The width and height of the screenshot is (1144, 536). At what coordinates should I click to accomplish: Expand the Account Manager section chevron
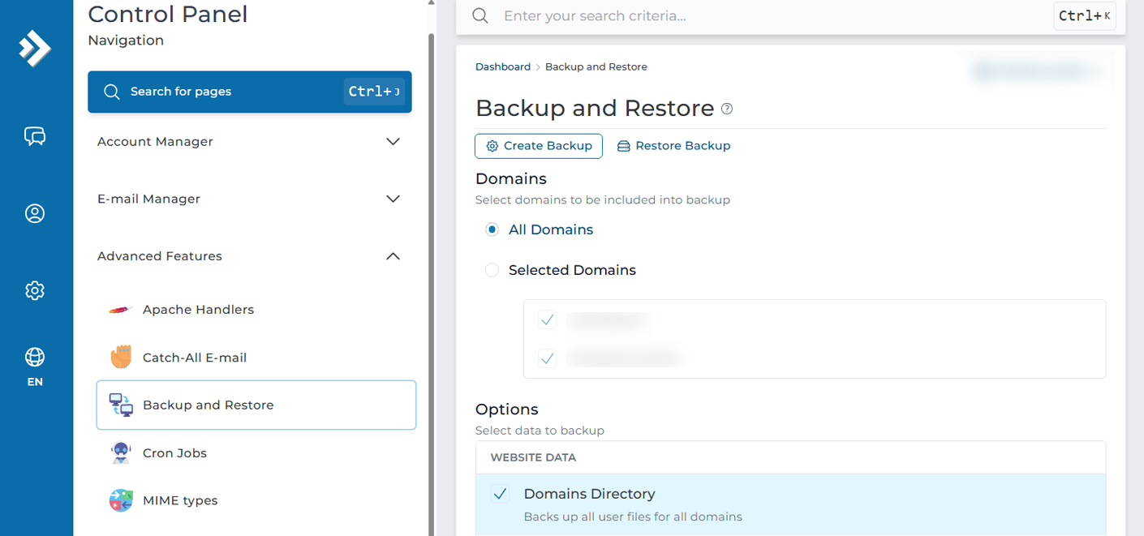394,142
